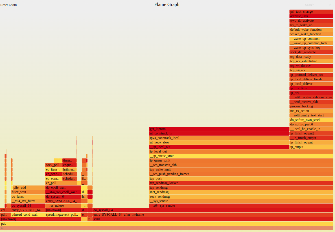
Task: Select the try_to_wake_up frame
Action: [x=311, y=25]
